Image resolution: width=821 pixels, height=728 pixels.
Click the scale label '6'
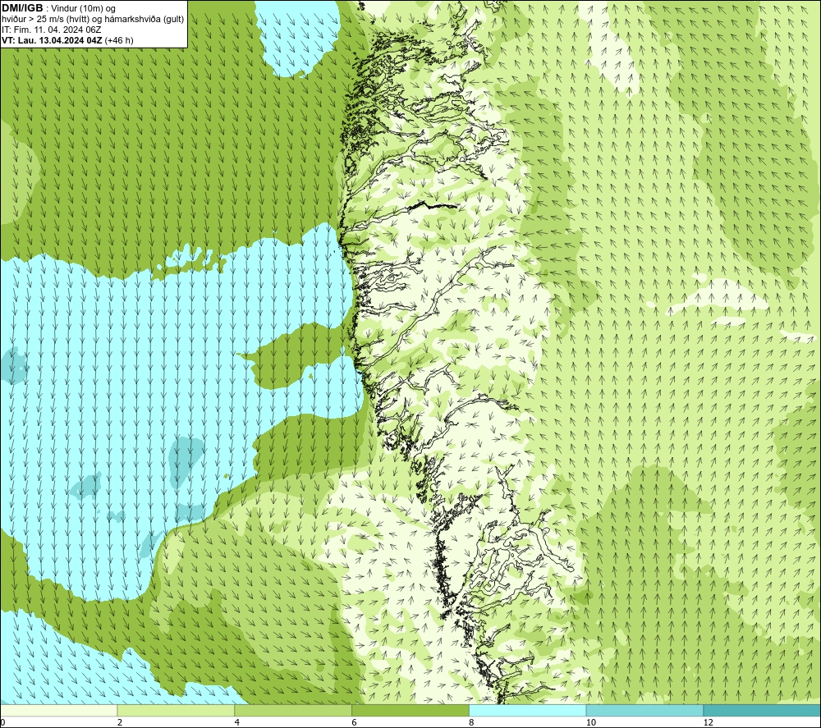click(x=355, y=722)
